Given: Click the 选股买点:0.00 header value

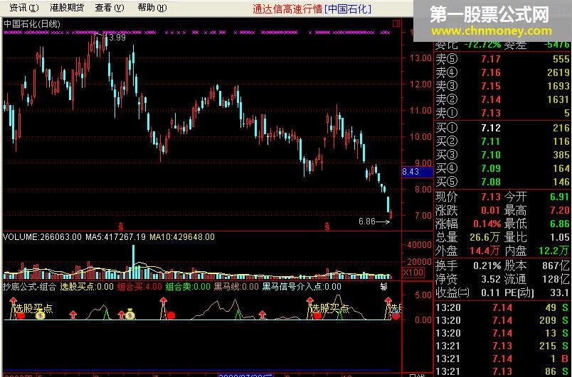Looking at the screenshot, I should (x=87, y=287).
